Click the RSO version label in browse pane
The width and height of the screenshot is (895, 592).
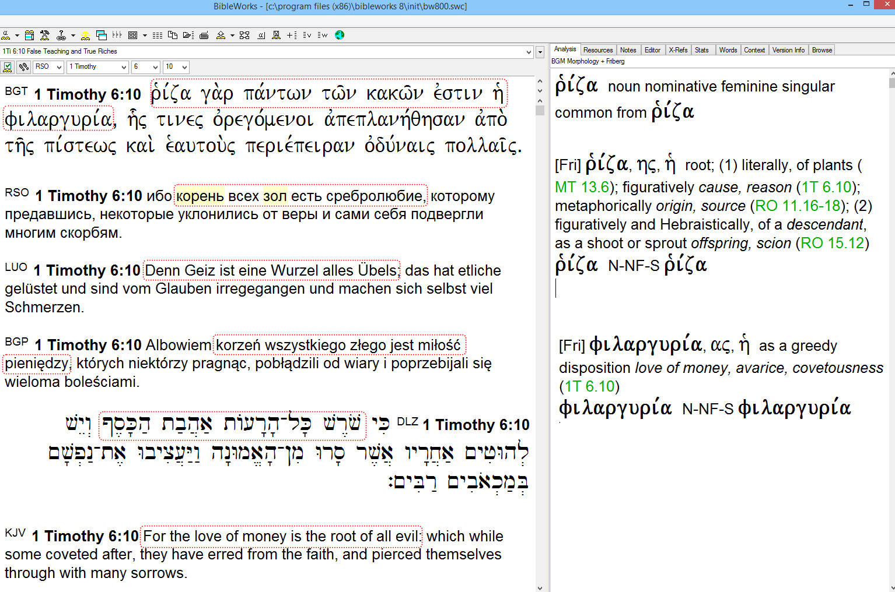coord(17,193)
